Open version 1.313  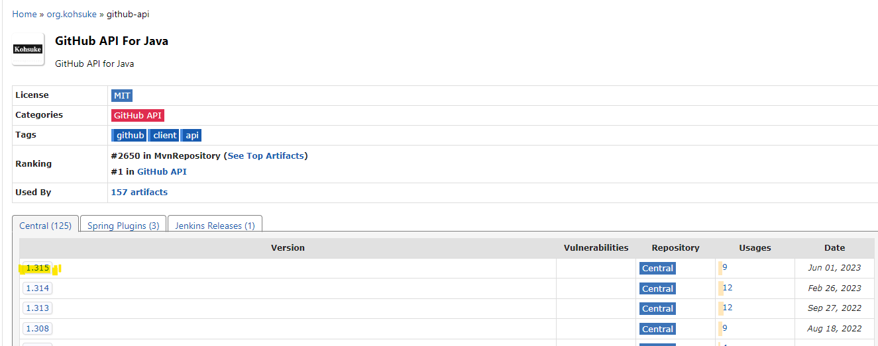coord(37,308)
